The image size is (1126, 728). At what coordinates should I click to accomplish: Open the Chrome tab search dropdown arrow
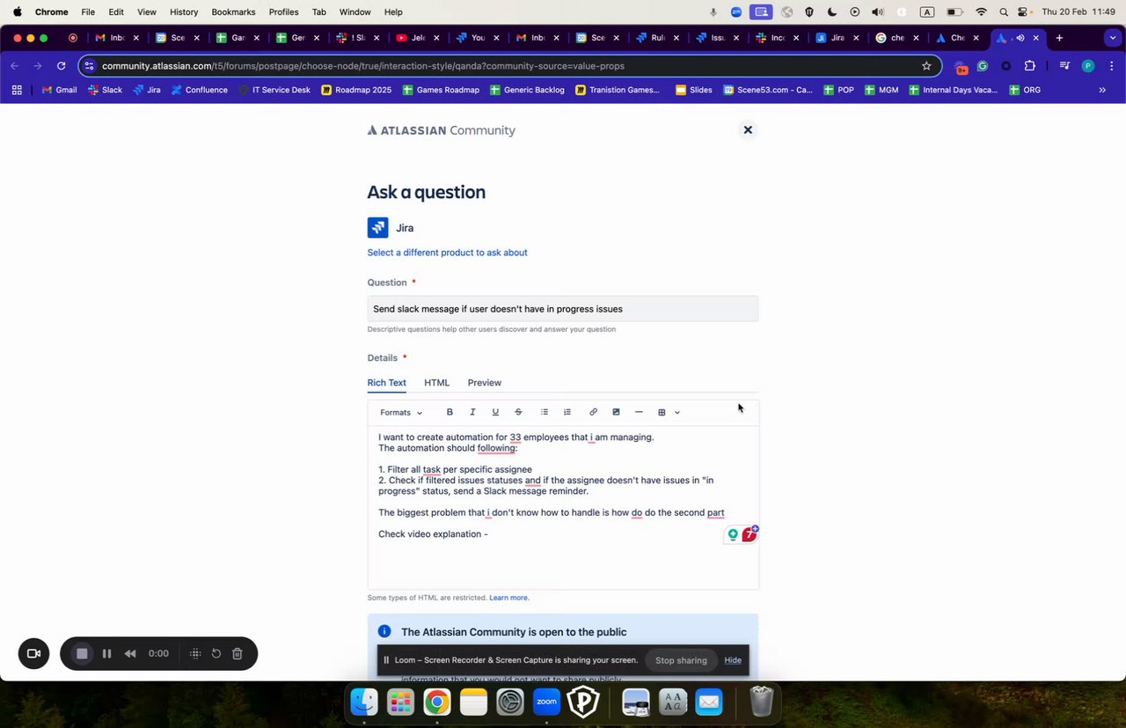point(1111,38)
